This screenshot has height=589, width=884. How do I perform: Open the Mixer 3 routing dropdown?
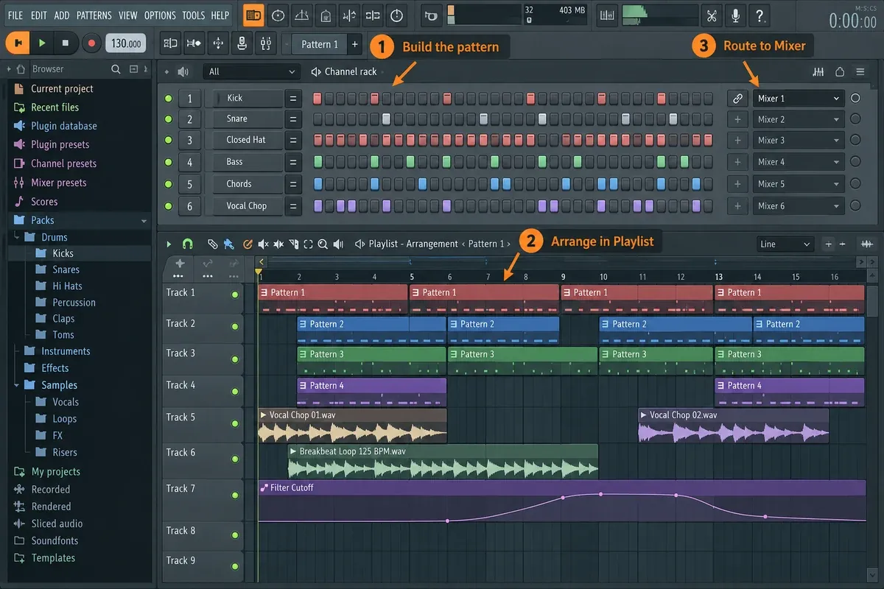tap(799, 141)
